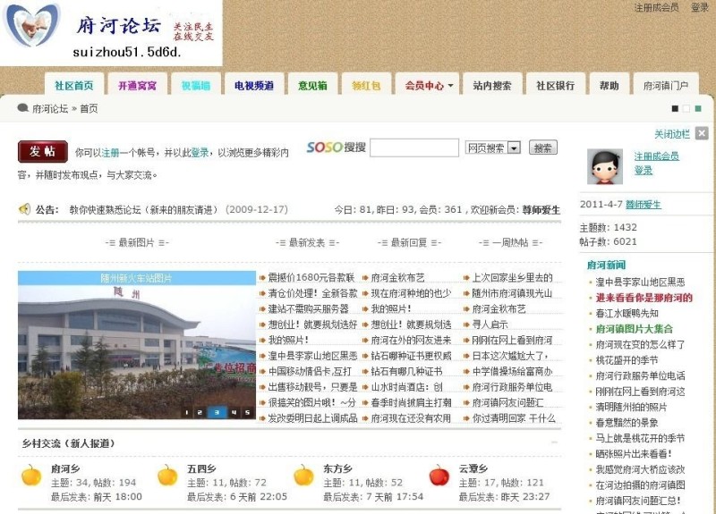Open the 建站不需购买服务器 post
This screenshot has height=514, width=716.
coord(308,308)
